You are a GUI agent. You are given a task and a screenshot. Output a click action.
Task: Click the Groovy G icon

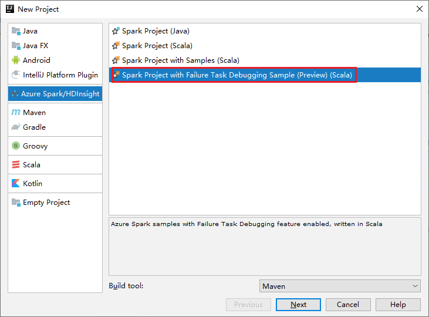[x=16, y=146]
